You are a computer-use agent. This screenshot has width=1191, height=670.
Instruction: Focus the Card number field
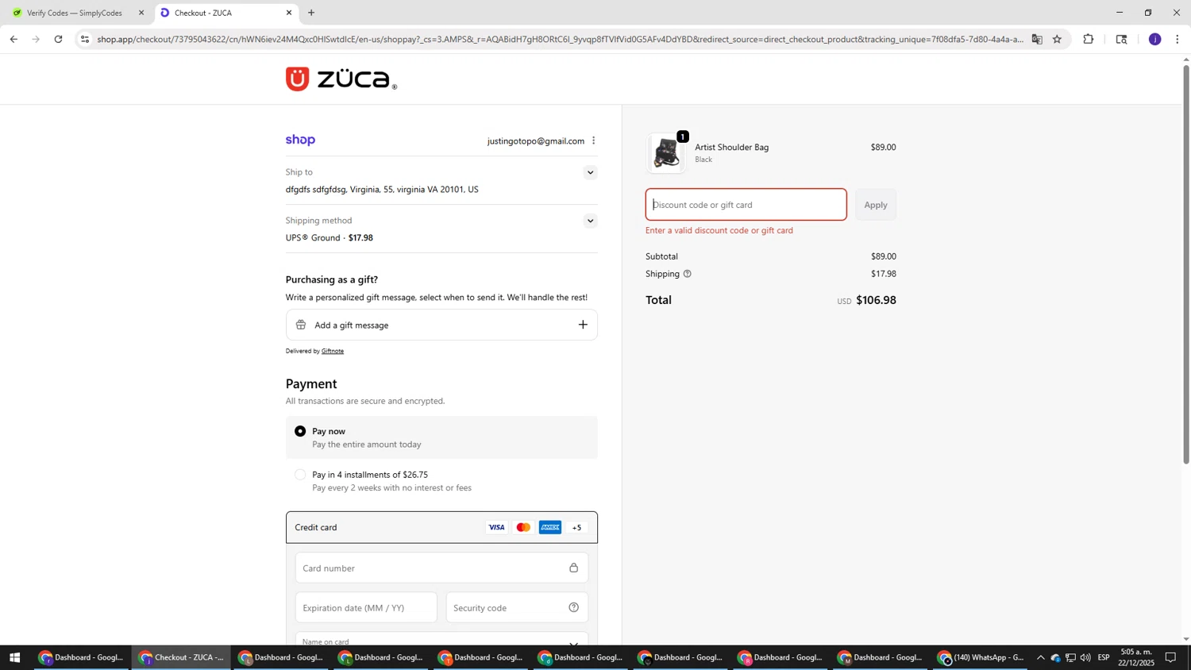(x=441, y=568)
